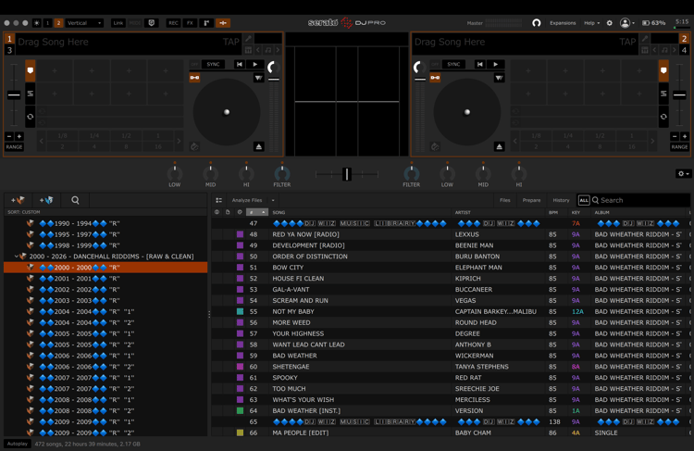Screen dimensions: 694x451
Task: Open the Help dropdown menu
Action: (591, 23)
